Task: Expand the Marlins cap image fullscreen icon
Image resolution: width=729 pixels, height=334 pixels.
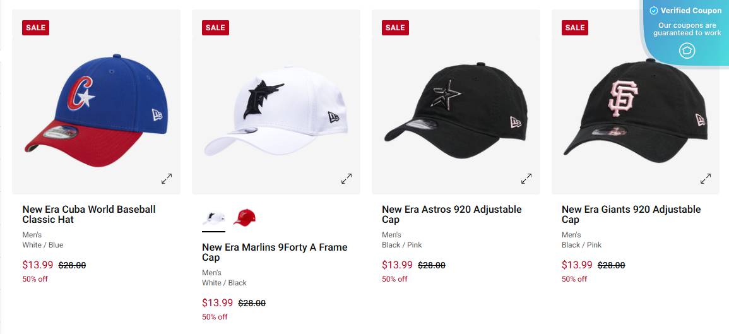Action: coord(347,179)
